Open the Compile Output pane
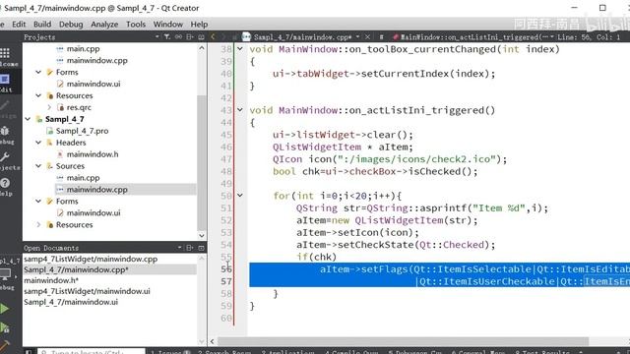Viewport: 630px width, 354px height. (x=351, y=352)
